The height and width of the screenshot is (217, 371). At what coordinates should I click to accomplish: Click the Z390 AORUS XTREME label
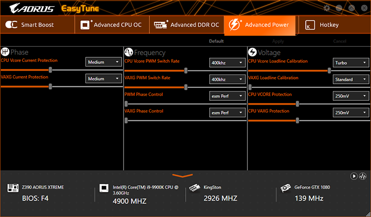point(43,187)
